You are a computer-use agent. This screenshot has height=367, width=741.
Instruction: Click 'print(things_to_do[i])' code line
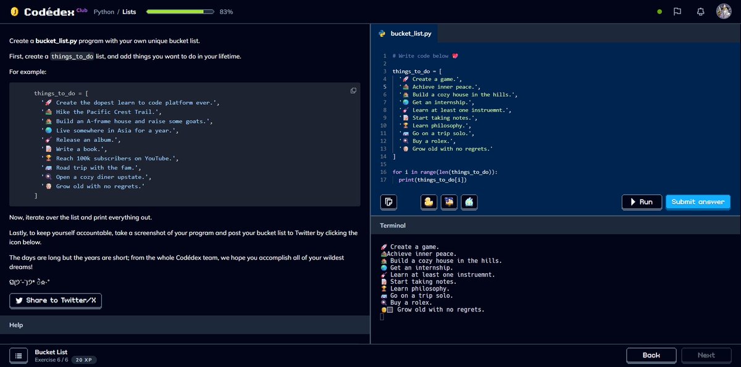[x=432, y=180]
